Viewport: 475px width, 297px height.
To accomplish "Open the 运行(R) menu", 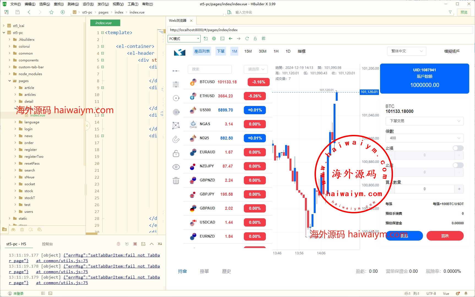I will 88,4.
